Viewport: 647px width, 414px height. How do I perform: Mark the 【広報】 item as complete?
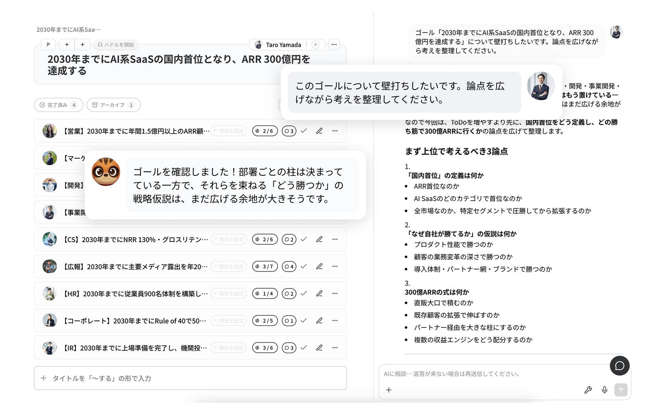[304, 266]
